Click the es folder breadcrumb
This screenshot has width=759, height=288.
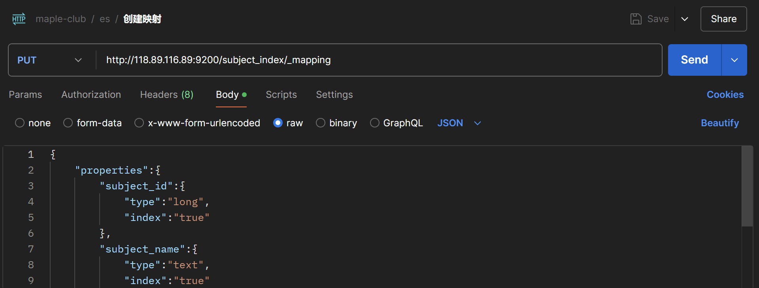[105, 19]
